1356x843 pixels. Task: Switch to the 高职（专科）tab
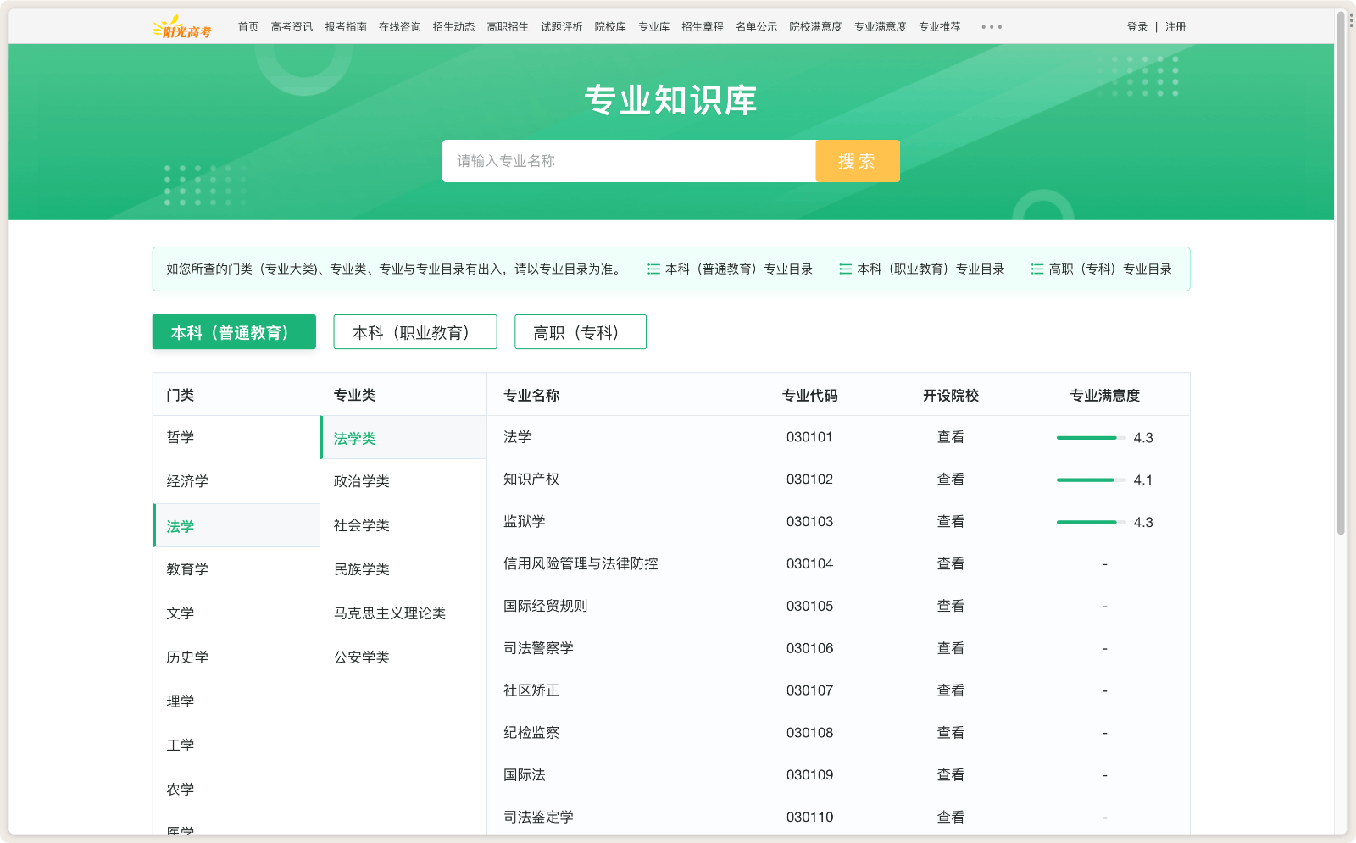click(x=580, y=331)
